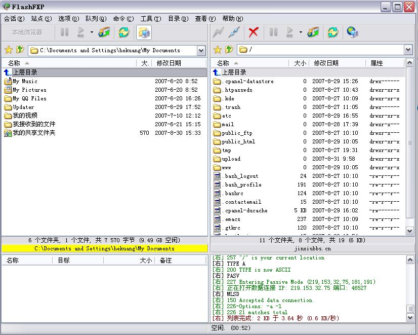Open the 站点(S) menu
This screenshot has width=418, height=335.
click(41, 19)
